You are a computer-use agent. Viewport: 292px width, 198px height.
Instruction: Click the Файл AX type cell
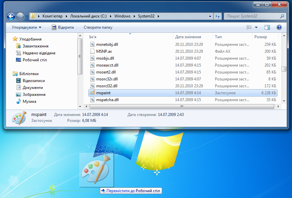[222, 51]
